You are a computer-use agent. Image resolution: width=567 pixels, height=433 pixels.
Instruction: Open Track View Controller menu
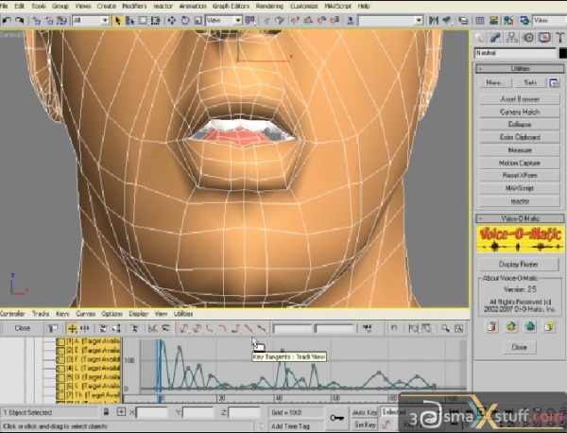(12, 314)
